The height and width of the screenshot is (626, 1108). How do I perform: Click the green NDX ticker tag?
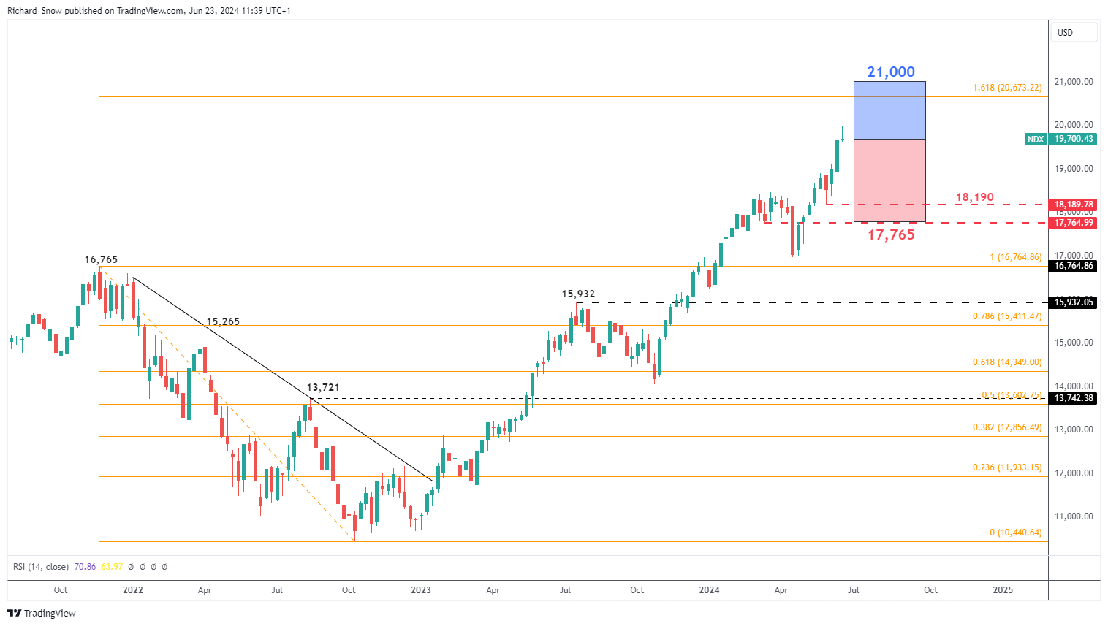coord(1035,139)
